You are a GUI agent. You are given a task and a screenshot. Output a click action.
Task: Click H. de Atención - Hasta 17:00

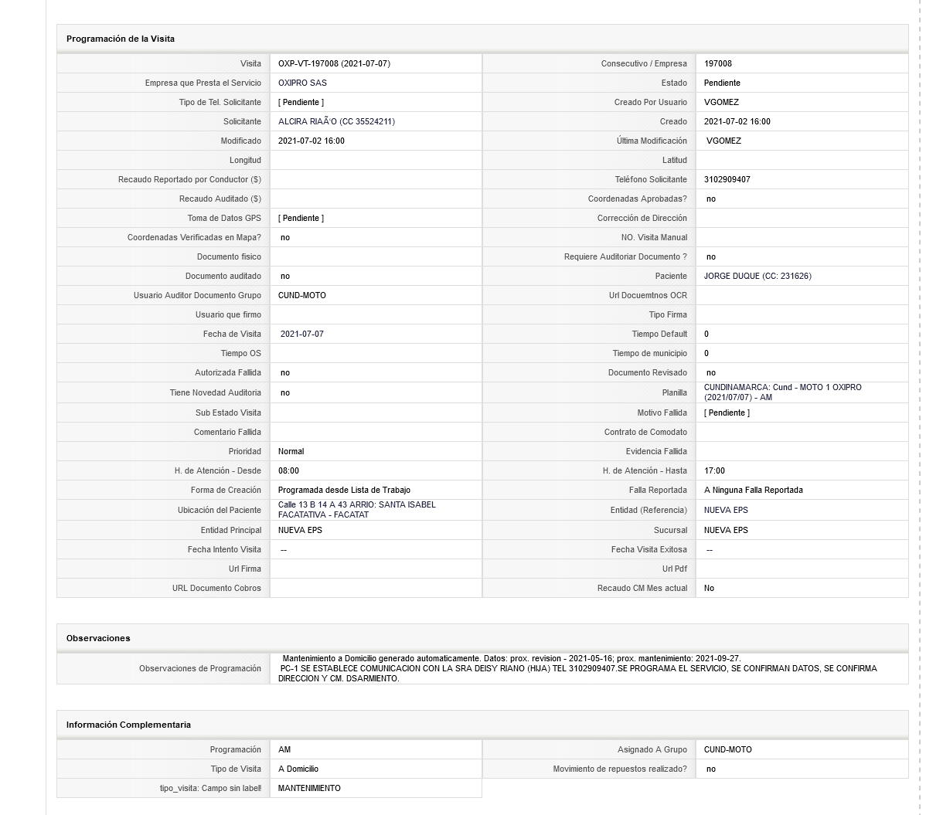pyautogui.click(x=714, y=470)
